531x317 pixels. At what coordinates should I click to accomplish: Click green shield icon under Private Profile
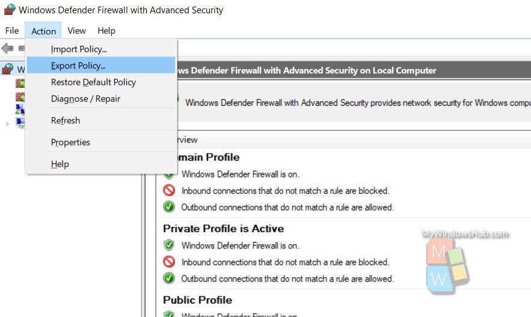(169, 245)
